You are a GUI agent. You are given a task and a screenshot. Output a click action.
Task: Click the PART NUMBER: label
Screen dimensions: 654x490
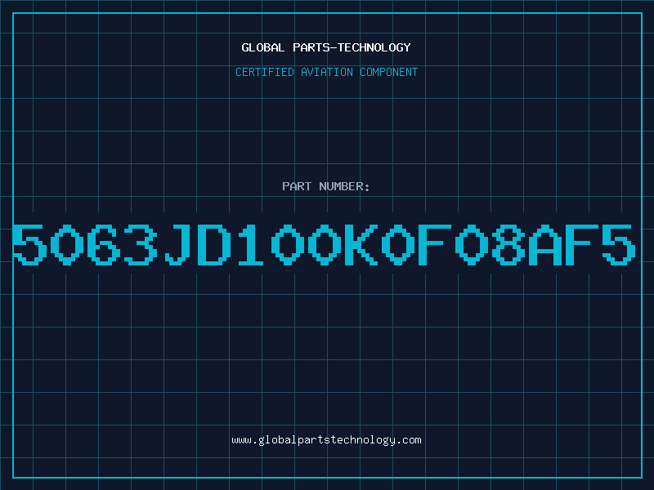click(x=326, y=186)
